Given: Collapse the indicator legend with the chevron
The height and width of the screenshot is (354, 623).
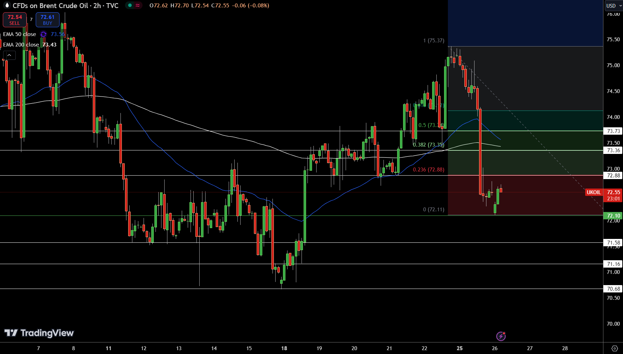Looking at the screenshot, I should click(9, 55).
